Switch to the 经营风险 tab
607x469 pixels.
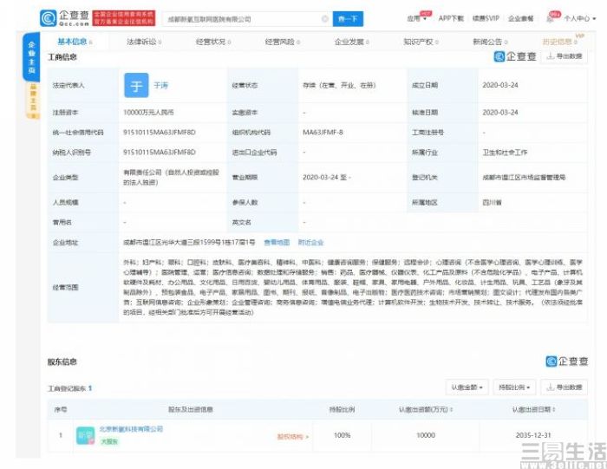click(282, 42)
